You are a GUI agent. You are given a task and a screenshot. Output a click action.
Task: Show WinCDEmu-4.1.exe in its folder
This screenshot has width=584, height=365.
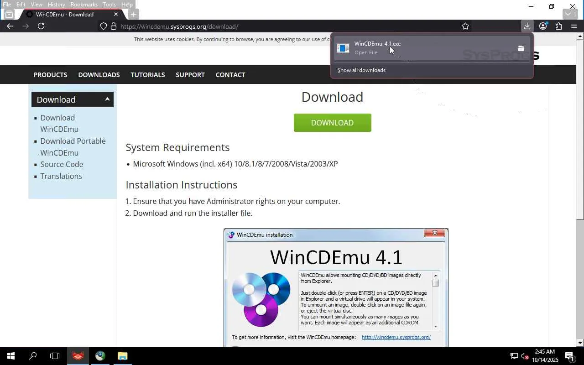[521, 48]
